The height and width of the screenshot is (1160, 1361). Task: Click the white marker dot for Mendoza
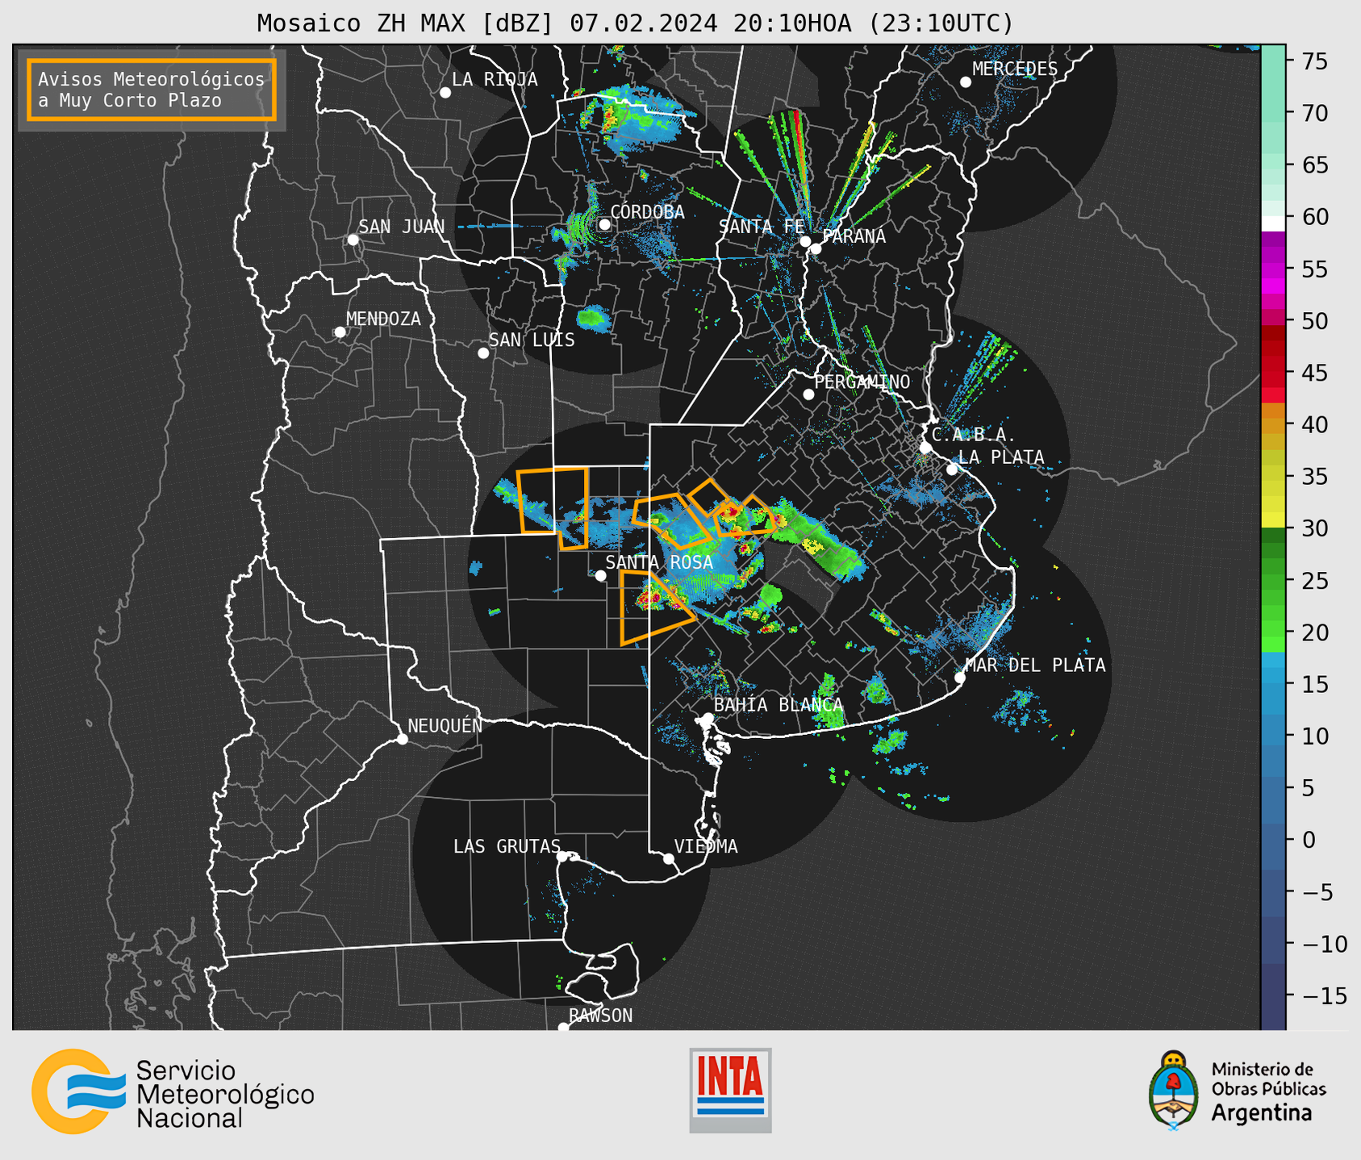[340, 332]
